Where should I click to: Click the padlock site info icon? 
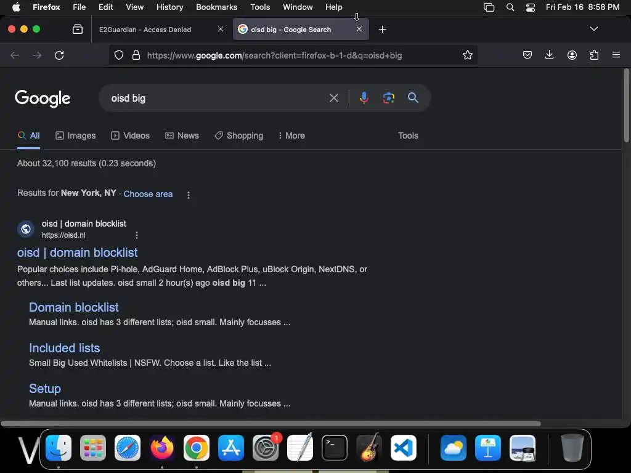pyautogui.click(x=136, y=55)
